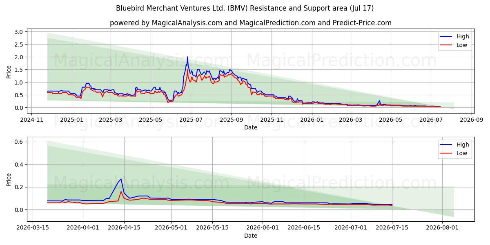Click the '2026-04-01' date label
The width and height of the screenshot is (490, 245).
83,228
